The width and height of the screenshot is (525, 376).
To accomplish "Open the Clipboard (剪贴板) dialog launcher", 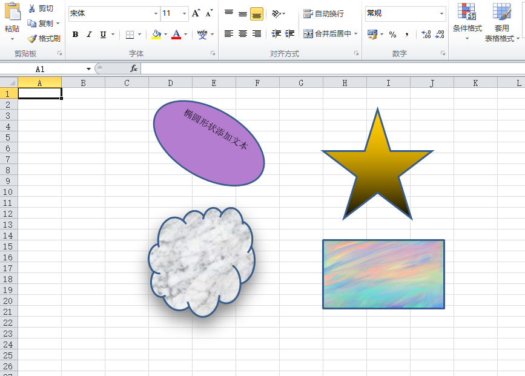I will click(59, 53).
